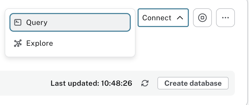Image resolution: width=249 pixels, height=105 pixels.
Task: Collapse the Connect dropdown
Action: click(x=163, y=18)
